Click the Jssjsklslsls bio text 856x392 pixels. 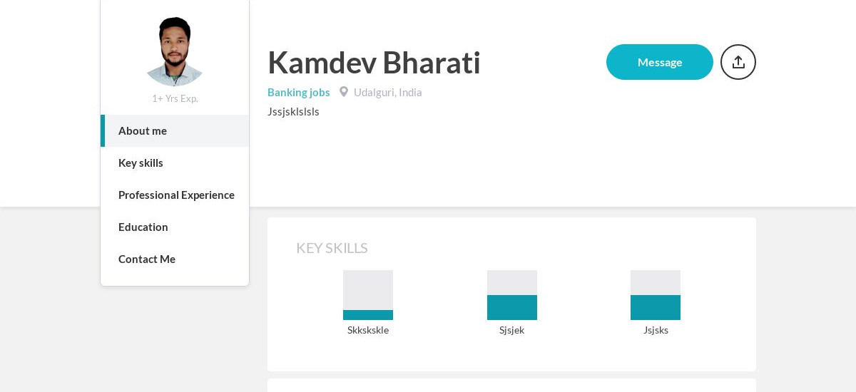[293, 112]
